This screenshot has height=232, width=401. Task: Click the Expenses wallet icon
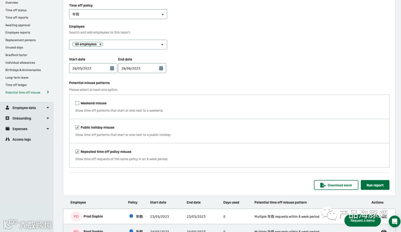[x=7, y=129]
